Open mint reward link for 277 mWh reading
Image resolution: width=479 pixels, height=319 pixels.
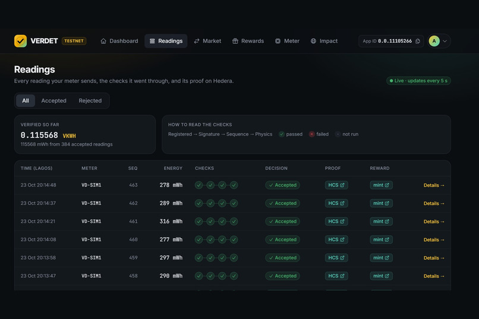click(382, 239)
